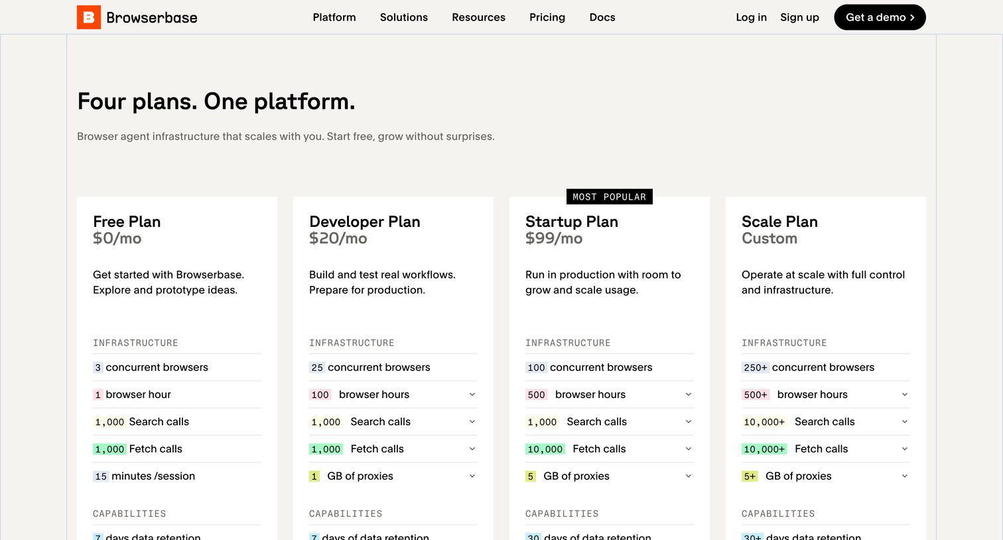Viewport: 1003px width, 540px height.
Task: Click '3 concurrent browsers' in Free Plan
Action: pyautogui.click(x=151, y=368)
